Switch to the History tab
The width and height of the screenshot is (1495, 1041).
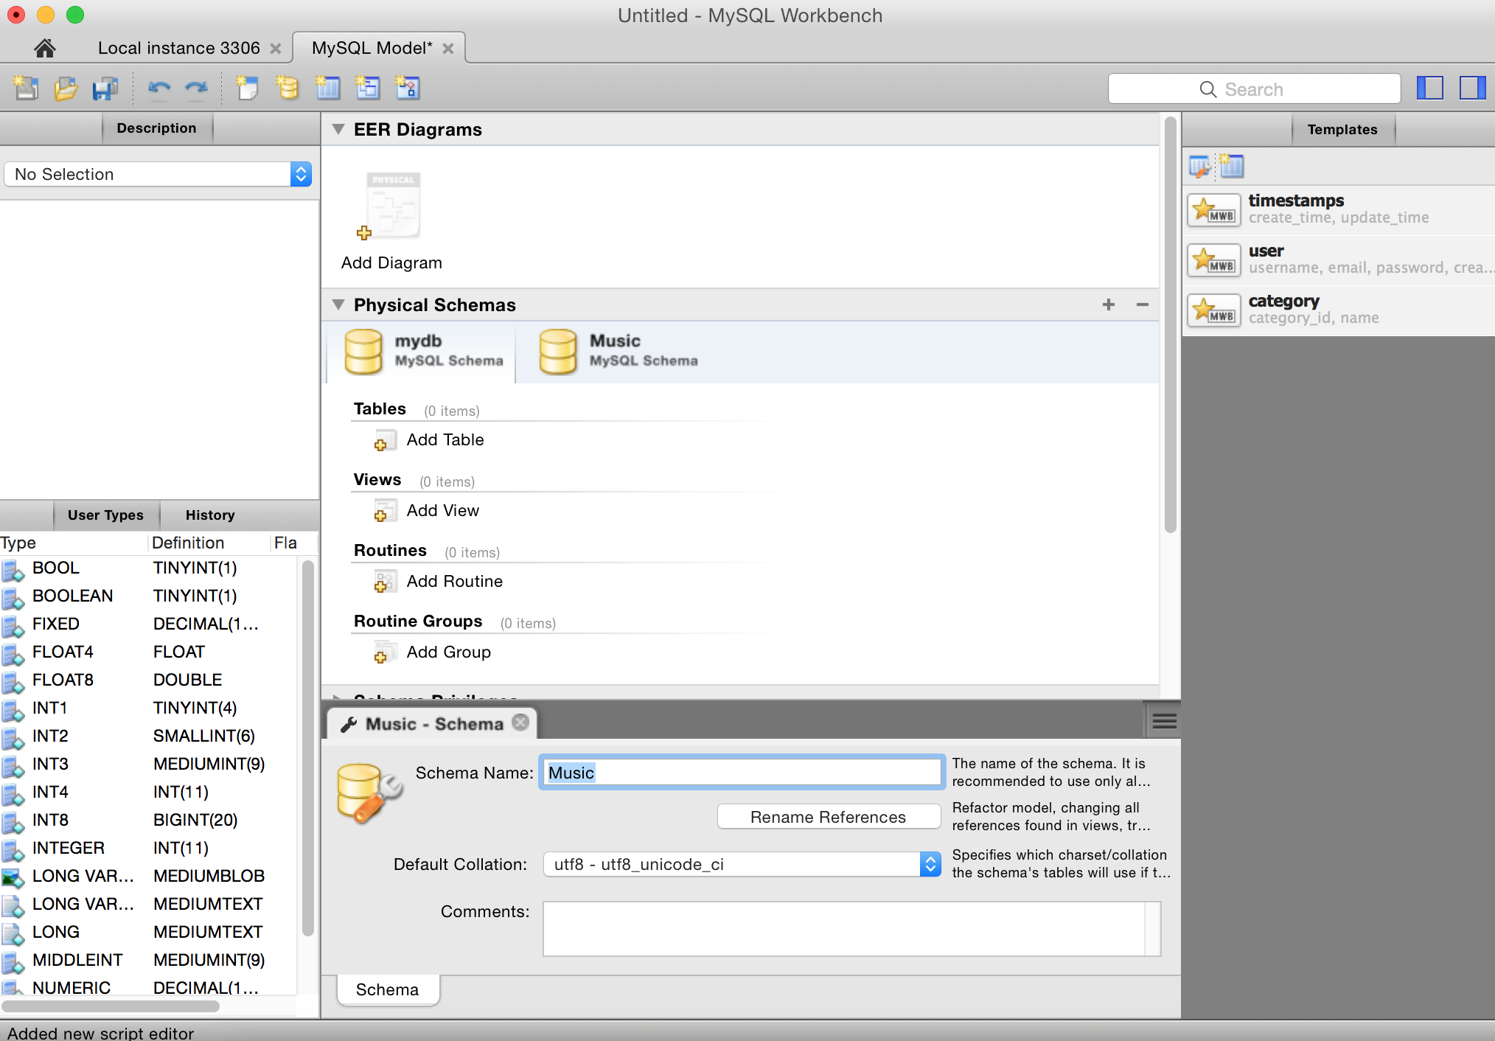tap(208, 515)
